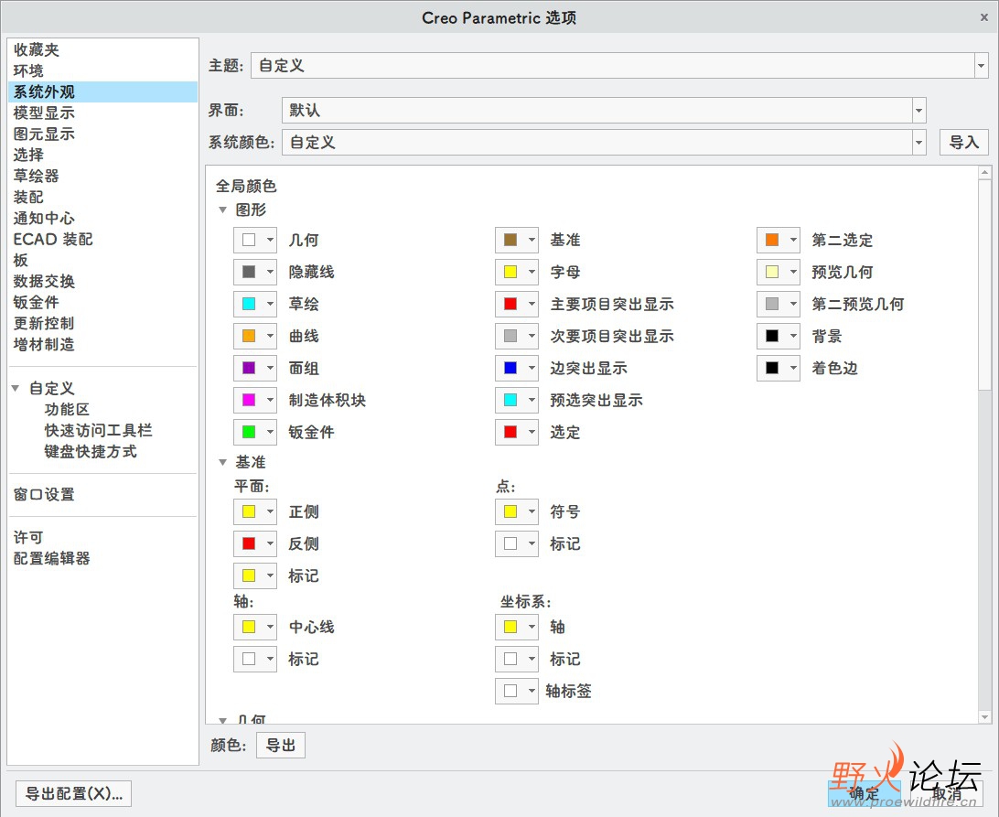
Task: Open the 界面 dropdown list
Action: coord(918,111)
